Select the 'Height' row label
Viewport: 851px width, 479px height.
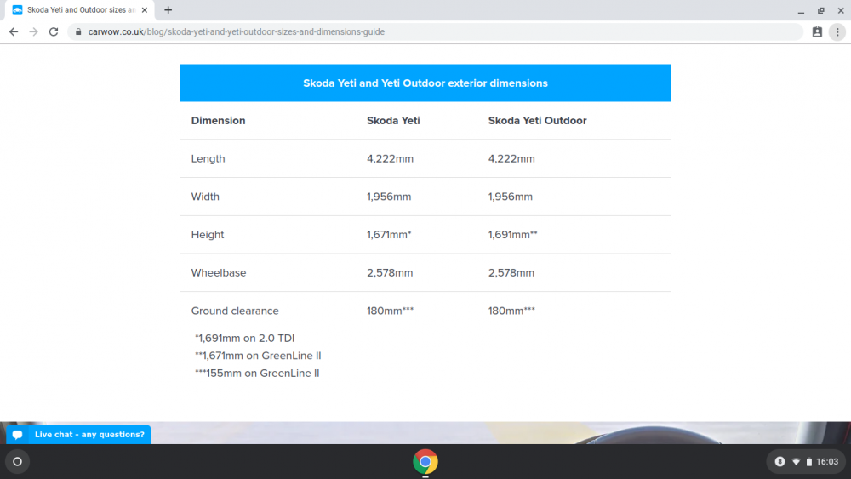click(x=208, y=234)
